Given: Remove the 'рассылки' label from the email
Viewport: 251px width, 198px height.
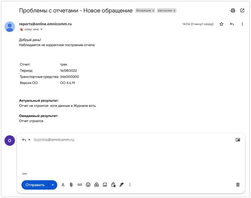Looking at the screenshot, I should pyautogui.click(x=174, y=11).
